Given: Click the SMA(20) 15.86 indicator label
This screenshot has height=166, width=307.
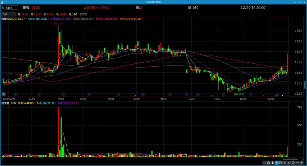Looking at the screenshot, I should tap(60, 19).
